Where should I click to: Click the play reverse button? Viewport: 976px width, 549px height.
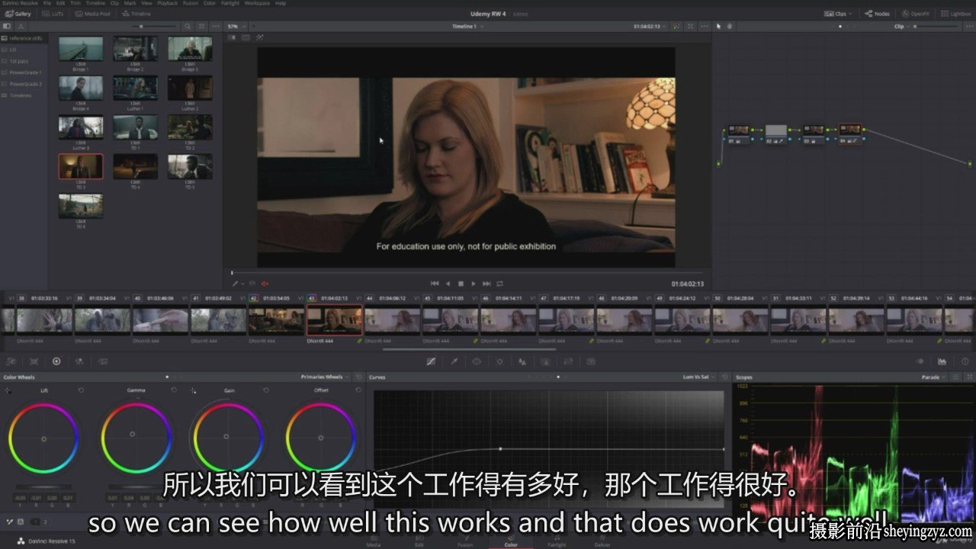pyautogui.click(x=448, y=284)
